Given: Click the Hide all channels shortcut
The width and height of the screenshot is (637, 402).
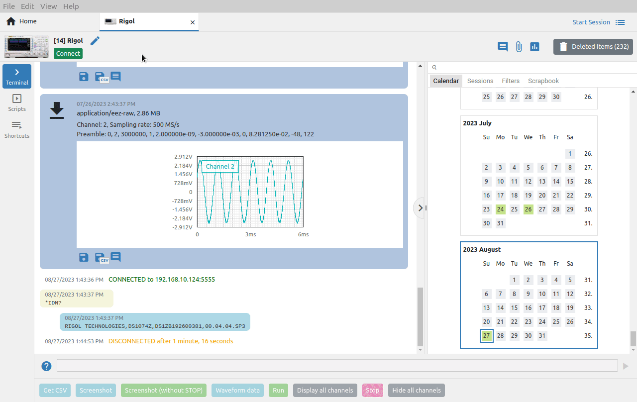Looking at the screenshot, I should (x=417, y=390).
